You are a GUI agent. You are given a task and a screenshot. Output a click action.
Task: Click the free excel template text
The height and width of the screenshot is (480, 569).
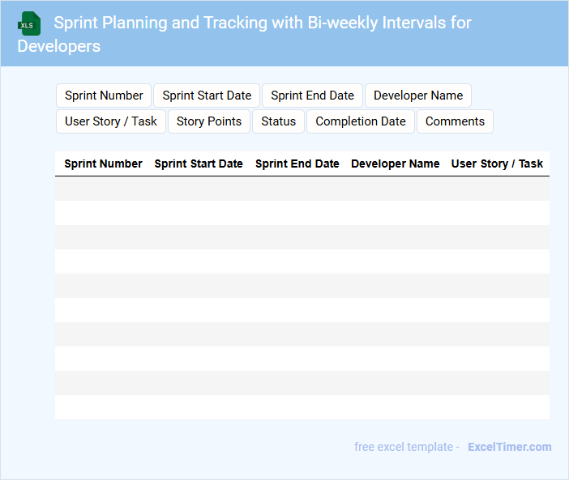pyautogui.click(x=406, y=447)
